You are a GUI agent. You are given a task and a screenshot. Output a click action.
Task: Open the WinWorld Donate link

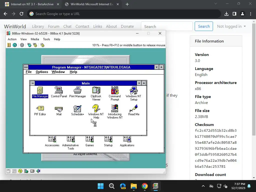[x=127, y=26]
